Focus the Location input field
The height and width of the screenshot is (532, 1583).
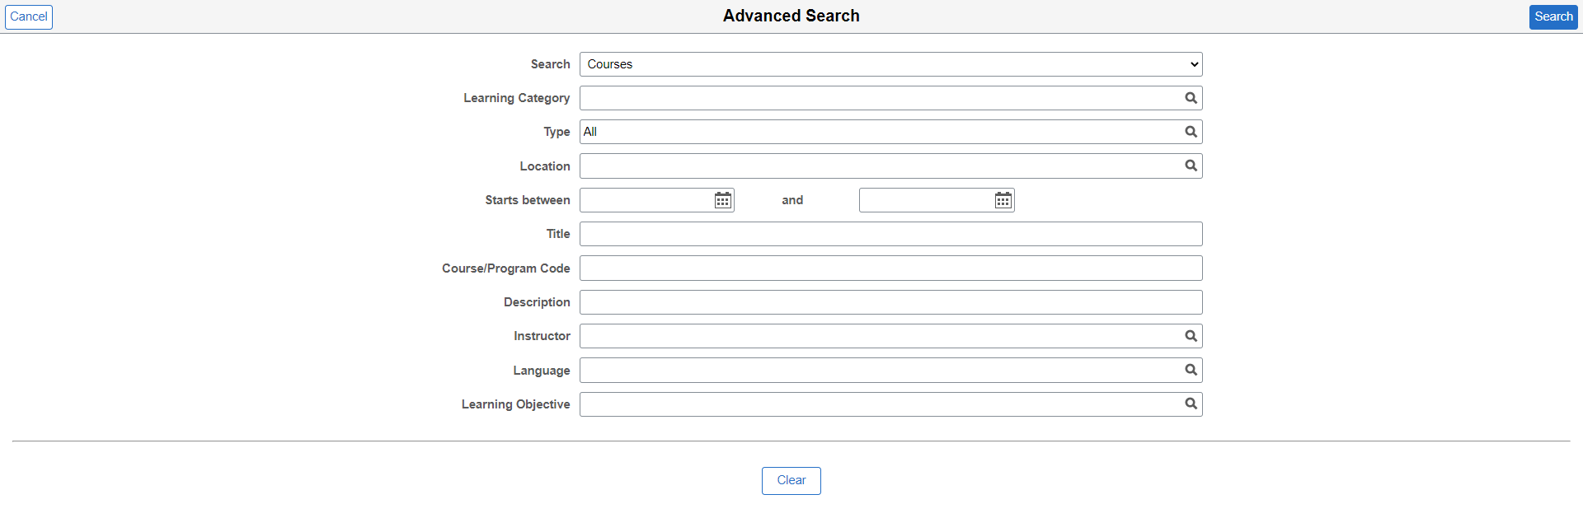pyautogui.click(x=878, y=166)
